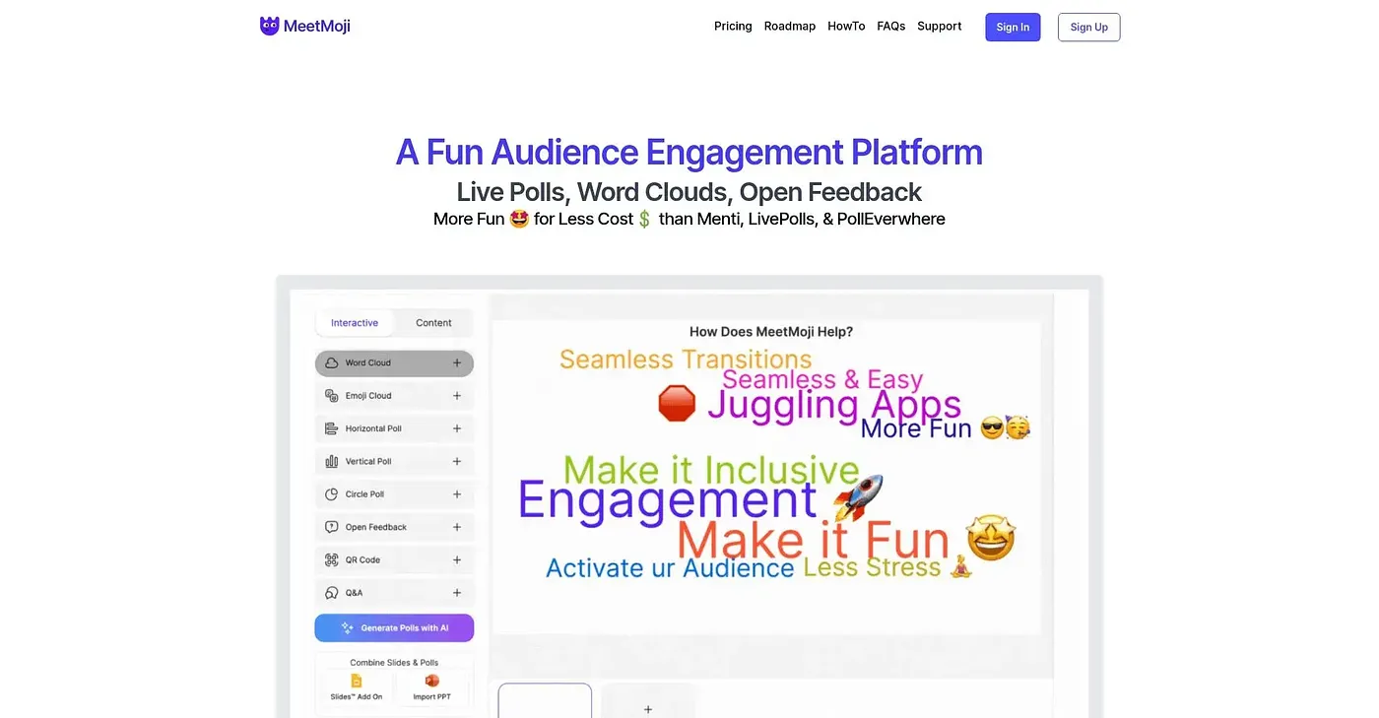Viewport: 1379px width, 718px height.
Task: Select the Emoji Cloud icon
Action: pyautogui.click(x=332, y=396)
